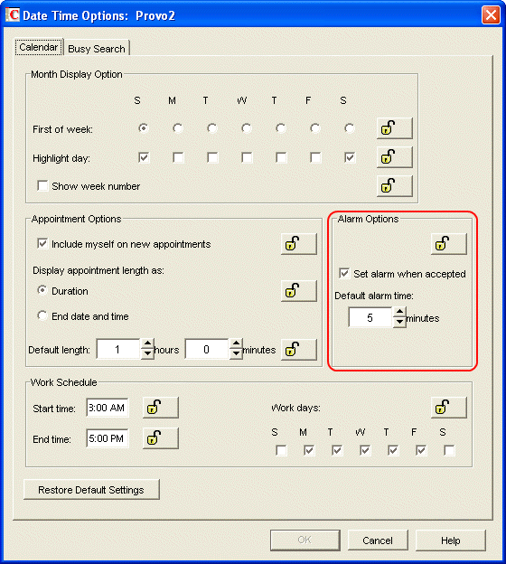Select Friday as first of week
506x564 pixels.
point(315,128)
